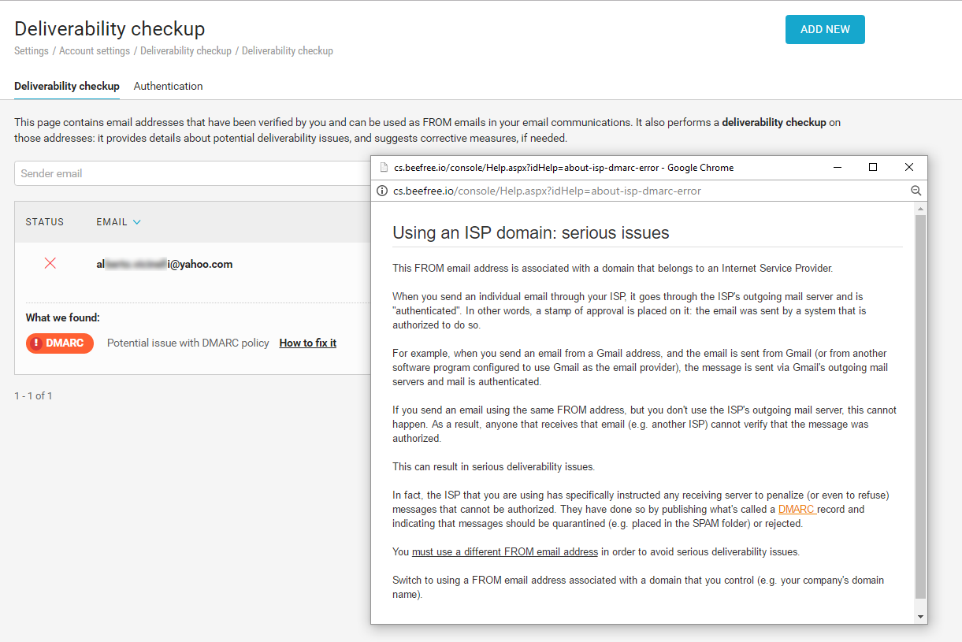The height and width of the screenshot is (642, 962).
Task: Click the Sender email search field
Action: pos(189,173)
